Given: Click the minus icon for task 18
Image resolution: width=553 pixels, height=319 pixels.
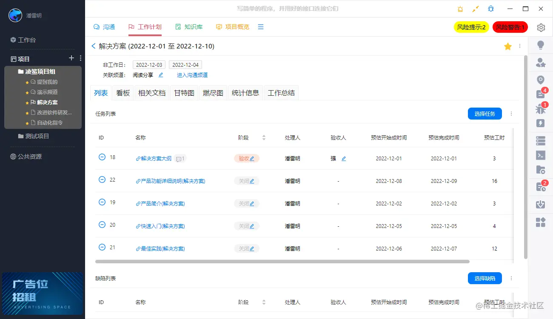Looking at the screenshot, I should [102, 157].
